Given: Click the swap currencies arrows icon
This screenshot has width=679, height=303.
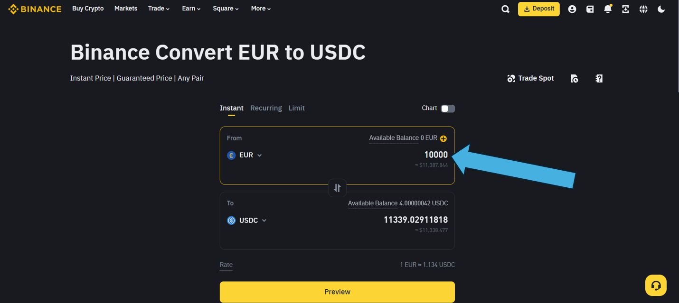Looking at the screenshot, I should (337, 188).
